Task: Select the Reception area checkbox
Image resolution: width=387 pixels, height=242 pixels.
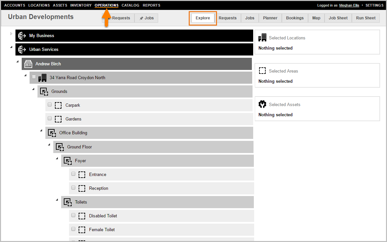Action: point(73,188)
